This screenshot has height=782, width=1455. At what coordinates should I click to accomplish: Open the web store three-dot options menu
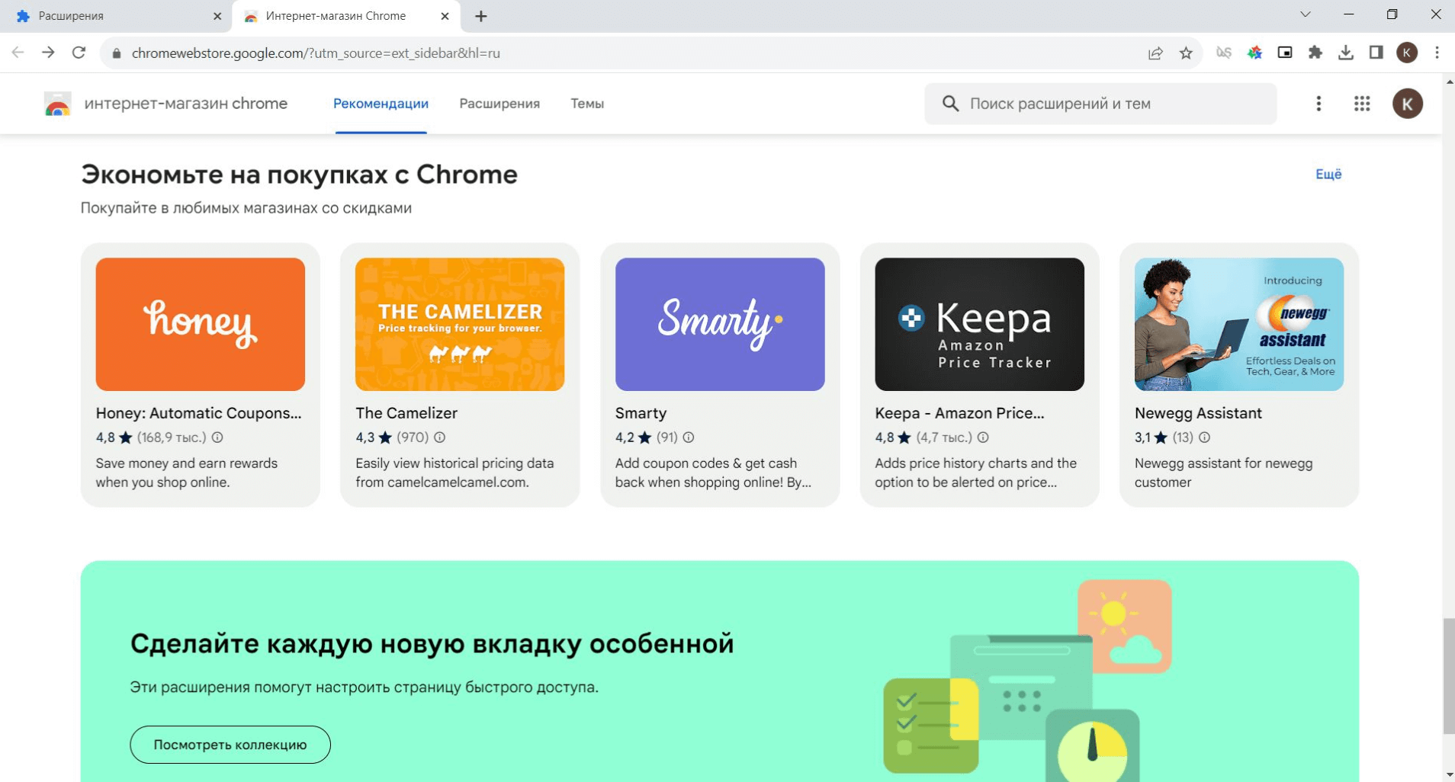(1318, 104)
